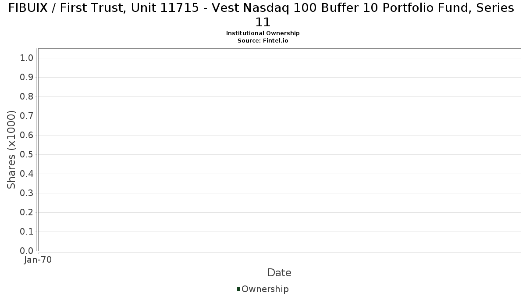Click the 0.1 y-axis tick label

27,232
